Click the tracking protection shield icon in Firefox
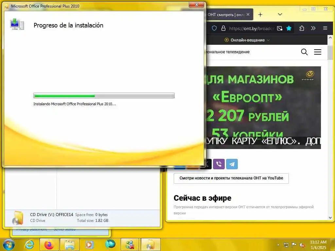Screen dimensions: 335x251 (214, 28)
